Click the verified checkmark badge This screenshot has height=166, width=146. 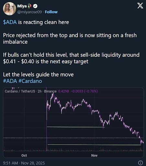pos(35,6)
